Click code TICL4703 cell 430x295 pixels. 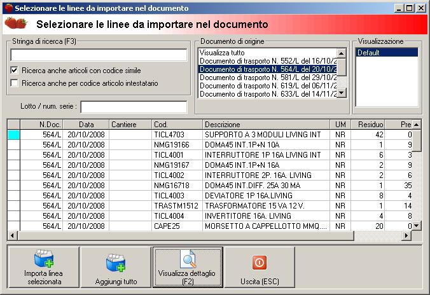[177, 135]
